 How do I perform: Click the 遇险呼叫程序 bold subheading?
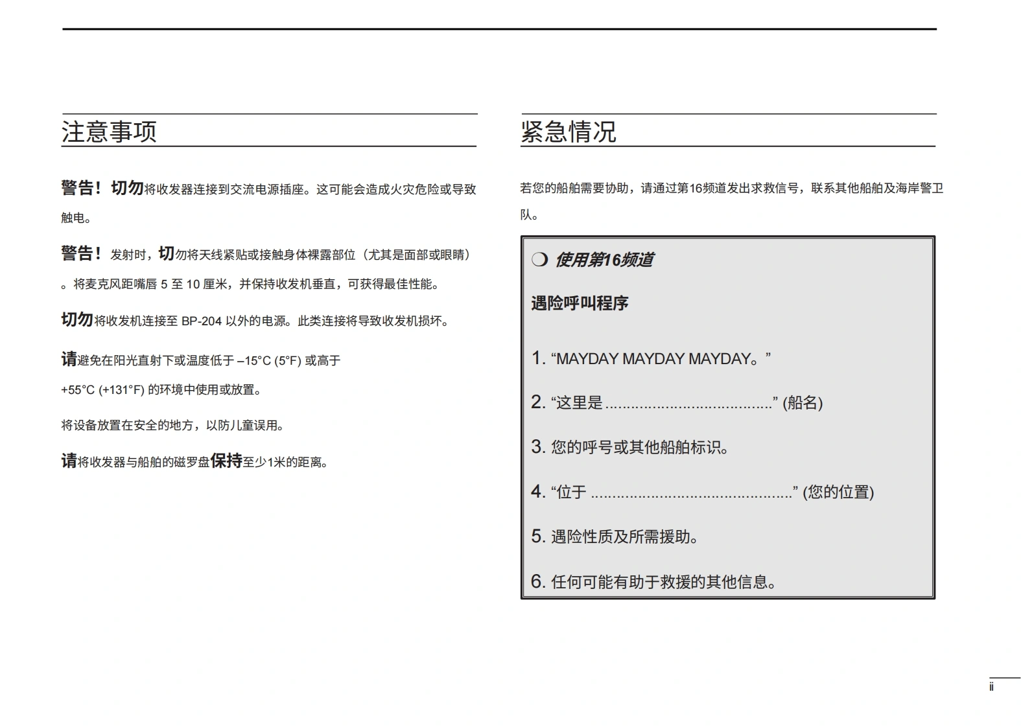[580, 303]
